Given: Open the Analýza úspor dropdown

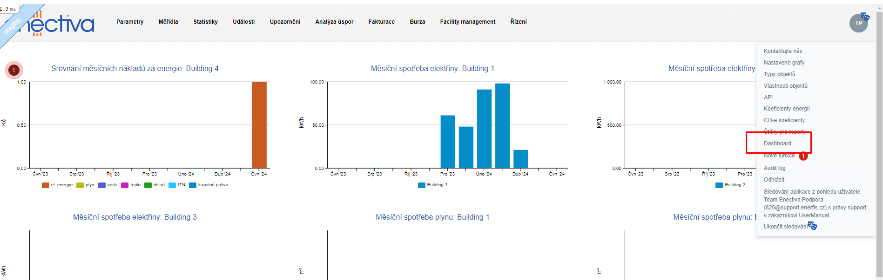Looking at the screenshot, I should [334, 22].
